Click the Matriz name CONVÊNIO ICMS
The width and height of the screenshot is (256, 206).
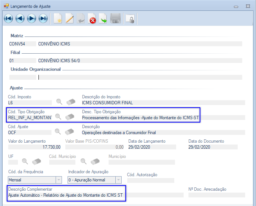click(x=54, y=44)
